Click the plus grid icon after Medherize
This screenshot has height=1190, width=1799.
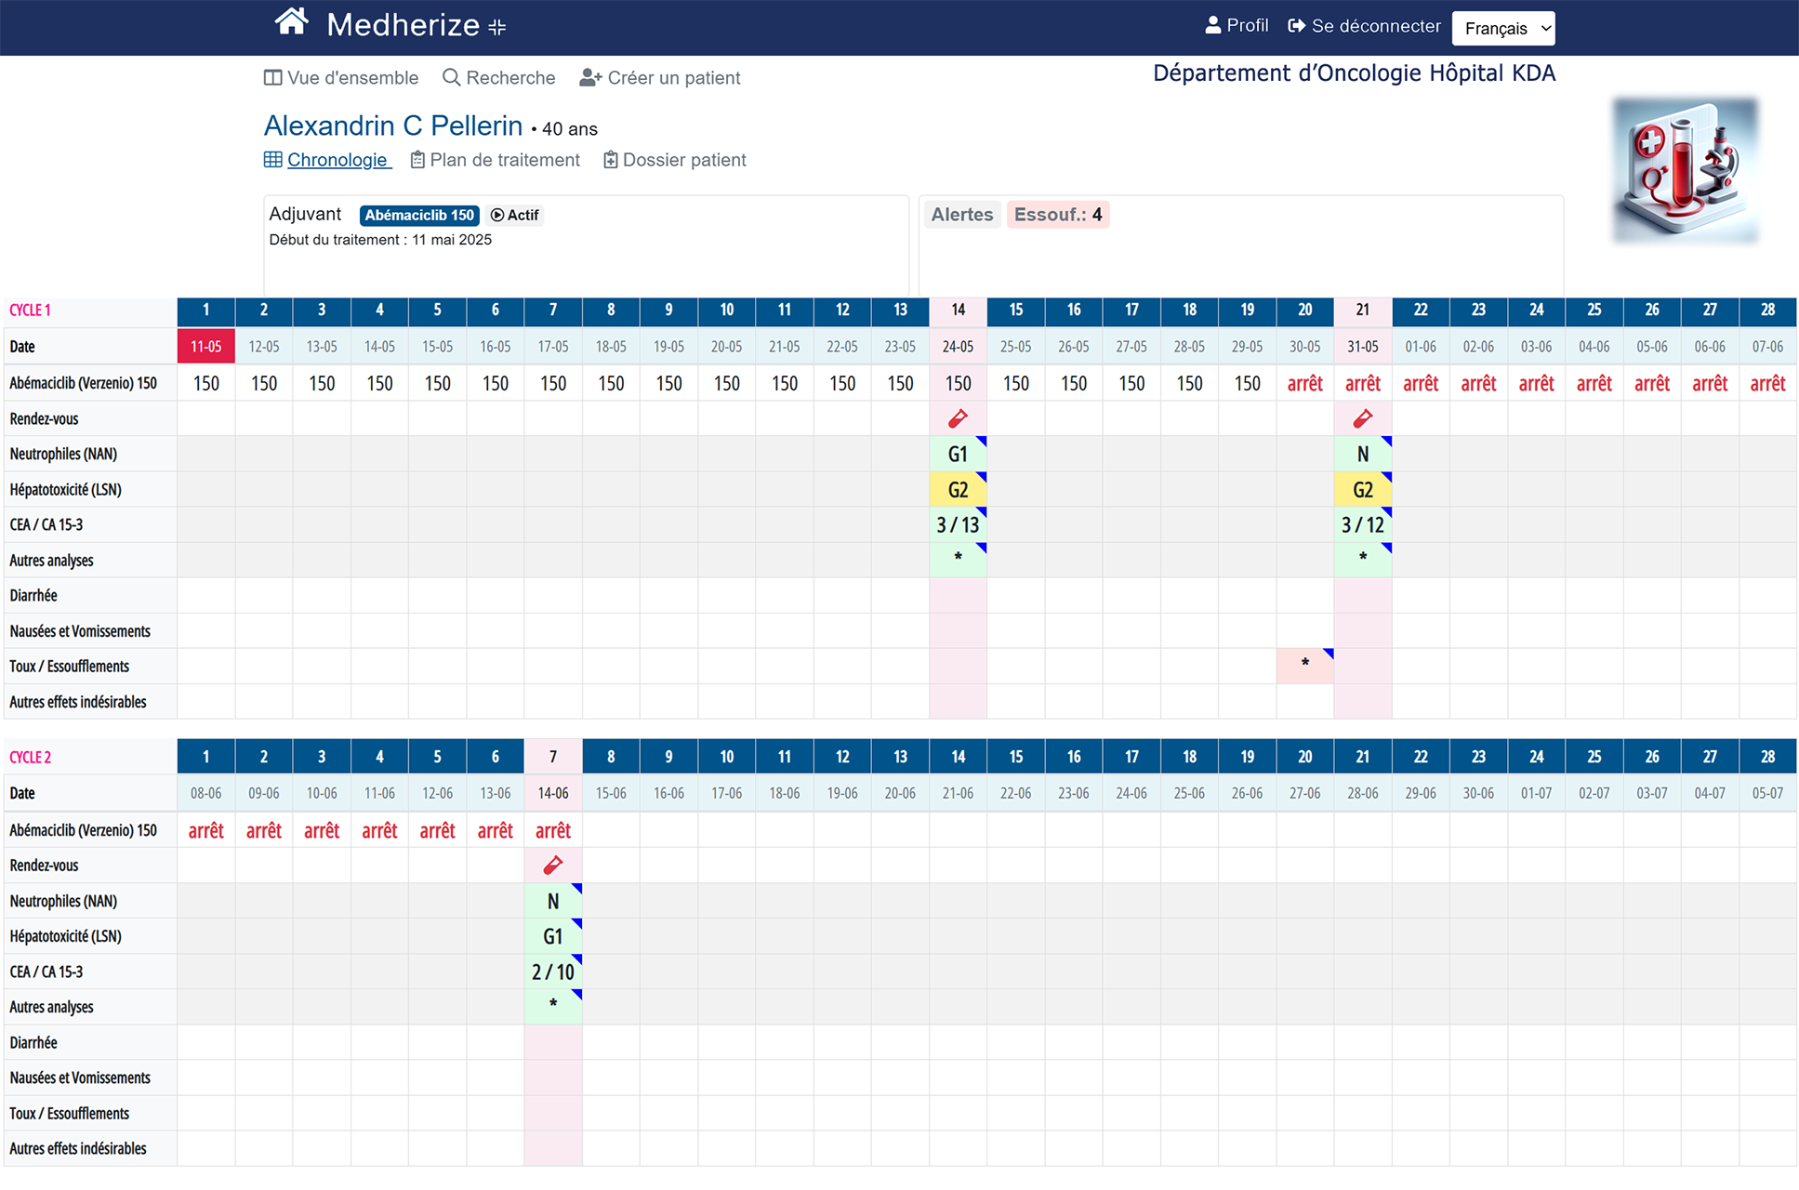pos(497,28)
